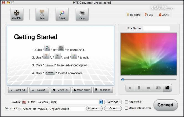Click the playback seek slider handle
184x117 pixels.
point(123,80)
